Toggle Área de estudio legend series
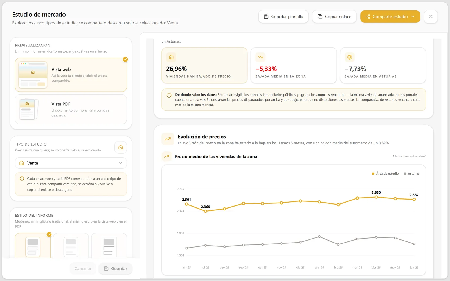Viewport: 450px width, 281px height. point(385,173)
